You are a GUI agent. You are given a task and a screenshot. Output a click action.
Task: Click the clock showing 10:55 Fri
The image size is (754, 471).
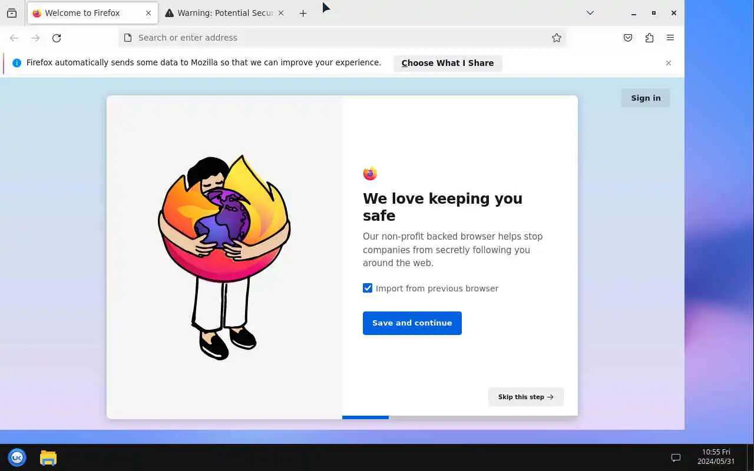coord(716,457)
